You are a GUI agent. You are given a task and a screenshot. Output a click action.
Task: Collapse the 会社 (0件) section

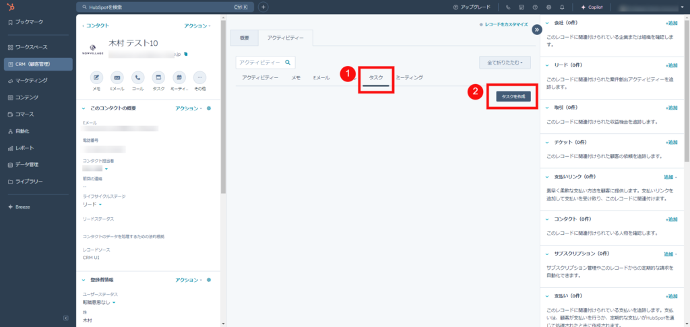[x=548, y=23]
